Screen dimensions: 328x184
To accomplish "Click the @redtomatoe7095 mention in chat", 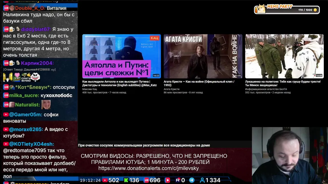I will pyautogui.click(x=25, y=151).
